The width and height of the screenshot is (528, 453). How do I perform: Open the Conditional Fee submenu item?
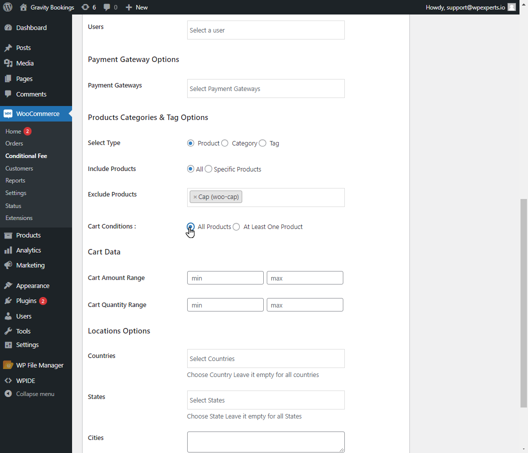coord(26,155)
